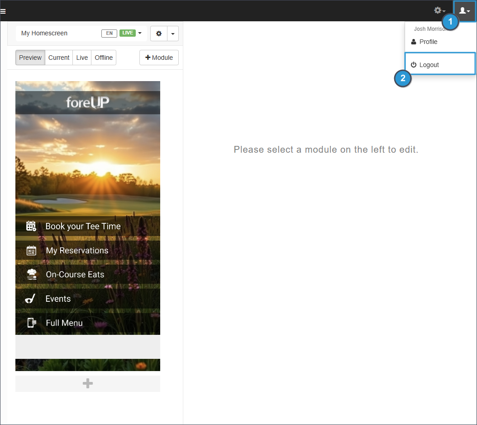
Task: Open the My Homescreen selector
Action: point(44,33)
